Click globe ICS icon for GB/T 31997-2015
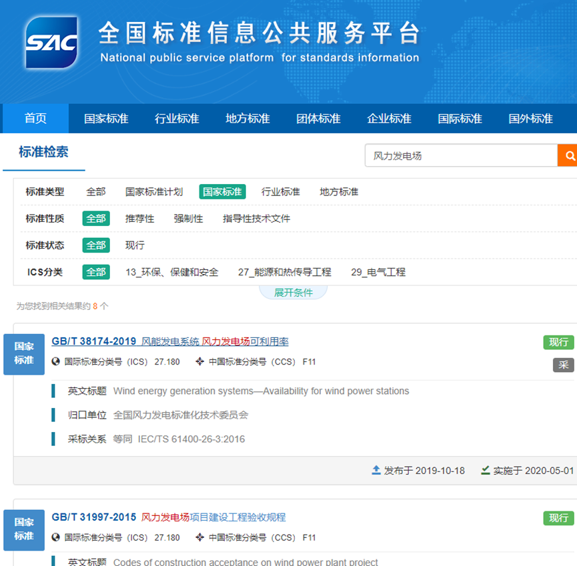 (x=55, y=537)
